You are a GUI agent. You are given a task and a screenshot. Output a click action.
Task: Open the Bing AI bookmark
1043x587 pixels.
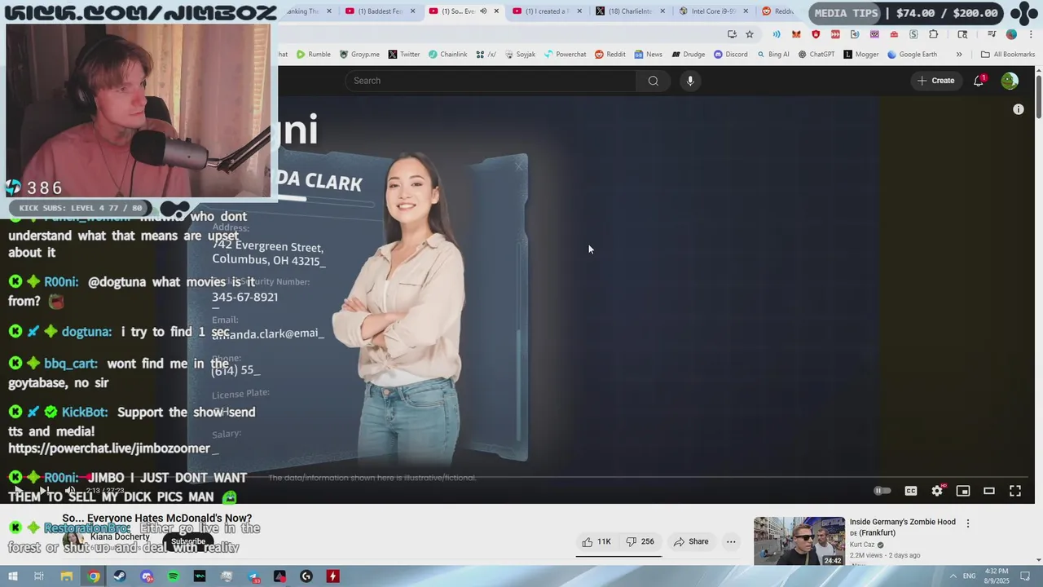coord(772,55)
